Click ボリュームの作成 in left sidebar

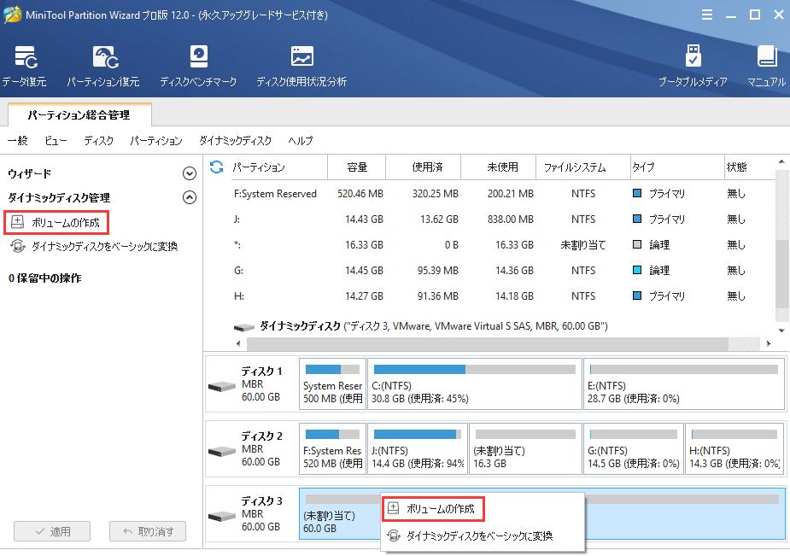click(65, 223)
